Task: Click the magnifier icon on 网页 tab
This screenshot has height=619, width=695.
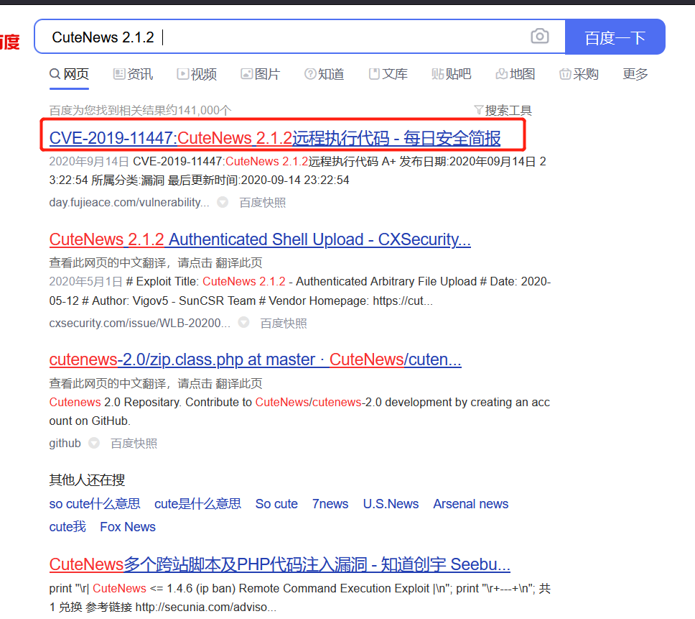Action: pyautogui.click(x=55, y=73)
